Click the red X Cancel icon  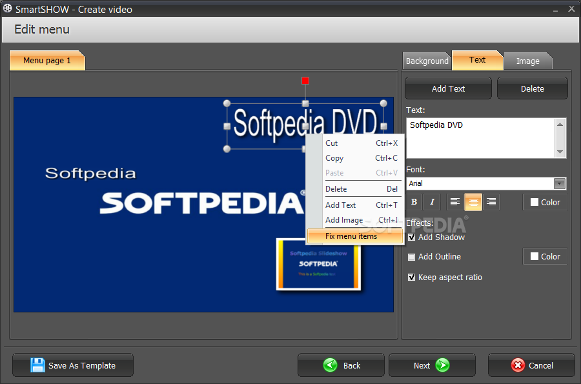(518, 365)
